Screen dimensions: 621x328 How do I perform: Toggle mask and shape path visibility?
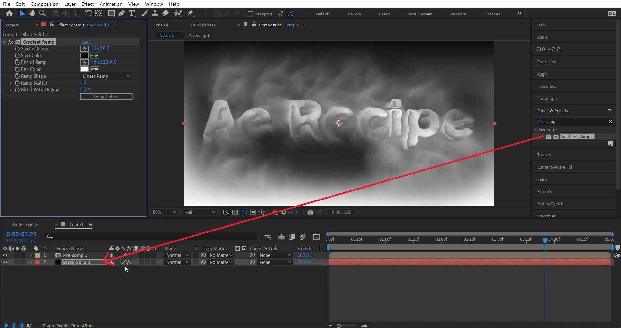(244, 212)
